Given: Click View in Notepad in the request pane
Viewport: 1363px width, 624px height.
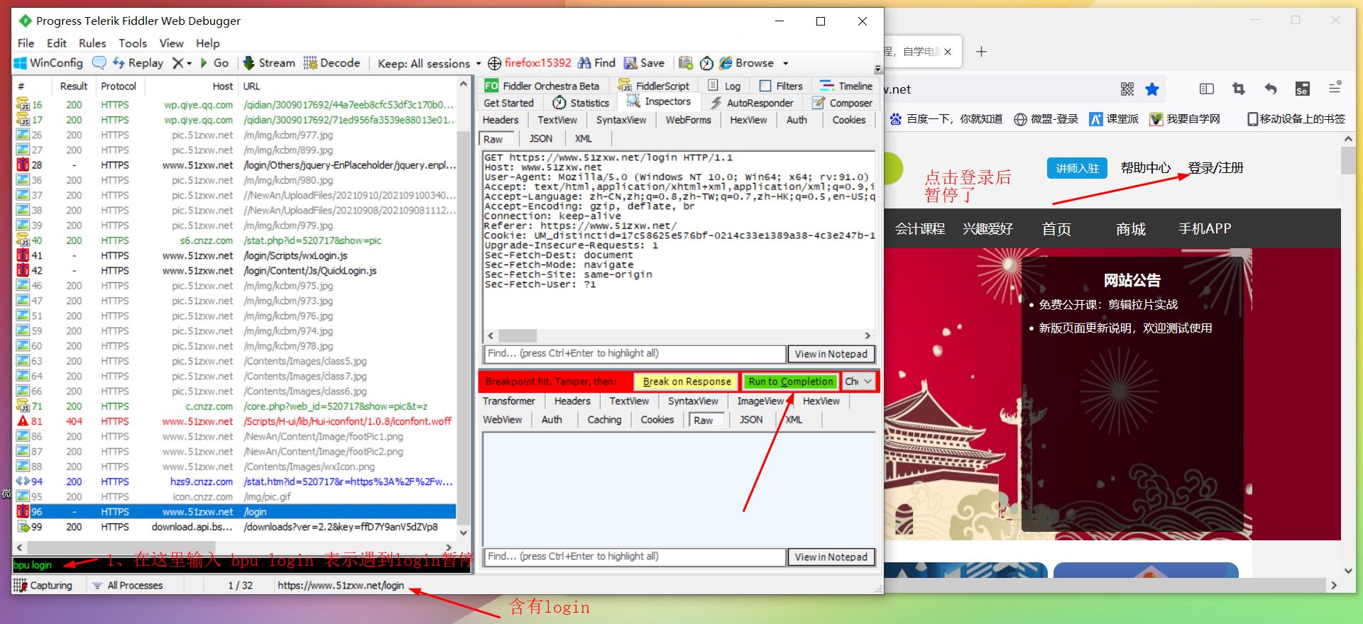Looking at the screenshot, I should 831,354.
